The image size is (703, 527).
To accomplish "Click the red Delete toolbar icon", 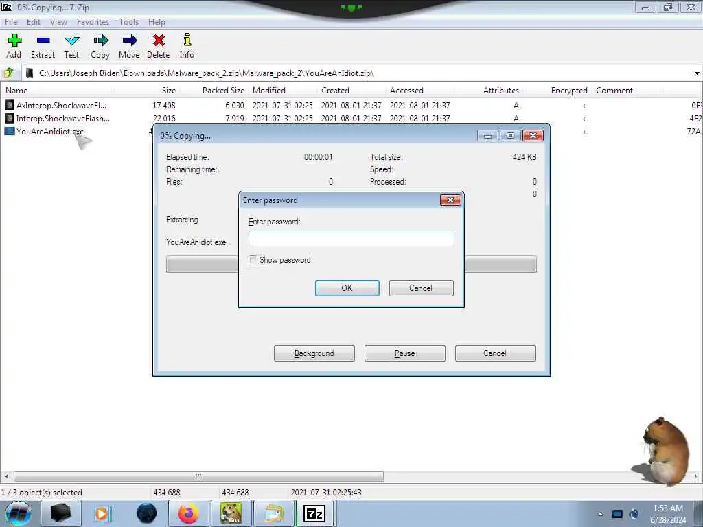I will pyautogui.click(x=159, y=40).
